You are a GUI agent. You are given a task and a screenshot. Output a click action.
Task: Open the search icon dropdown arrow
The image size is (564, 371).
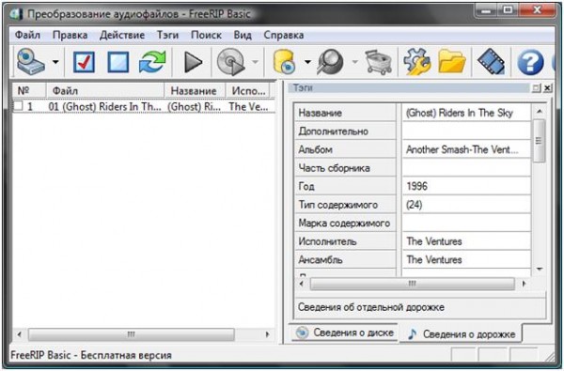tap(354, 62)
